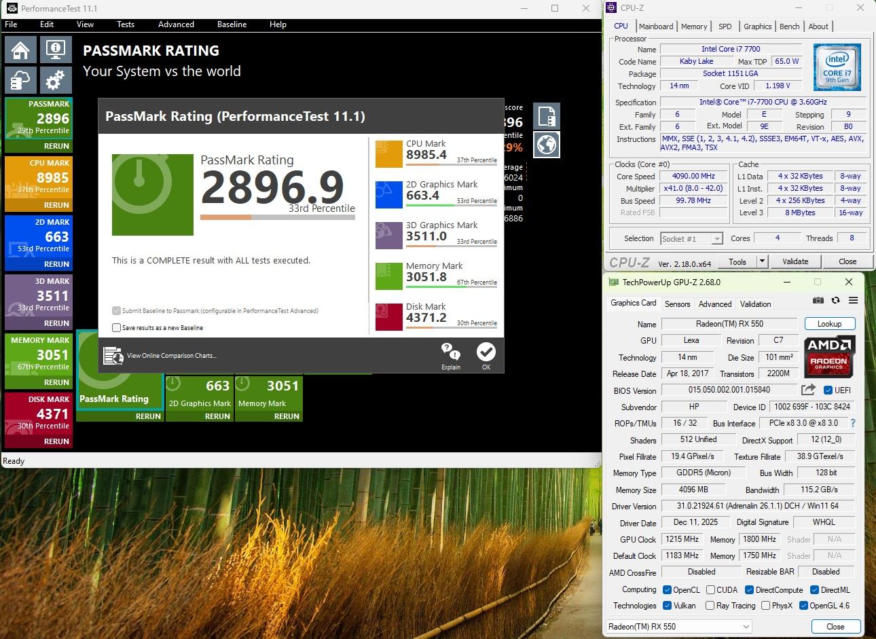Click the Intel Core i7 logo in CPU-Z
Screen dimensions: 876x639
click(x=837, y=67)
